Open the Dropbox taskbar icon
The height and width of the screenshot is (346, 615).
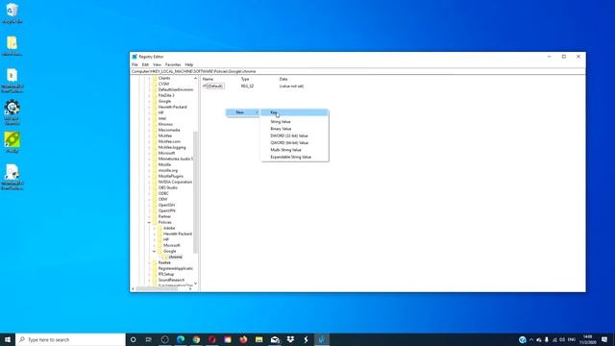(x=290, y=339)
